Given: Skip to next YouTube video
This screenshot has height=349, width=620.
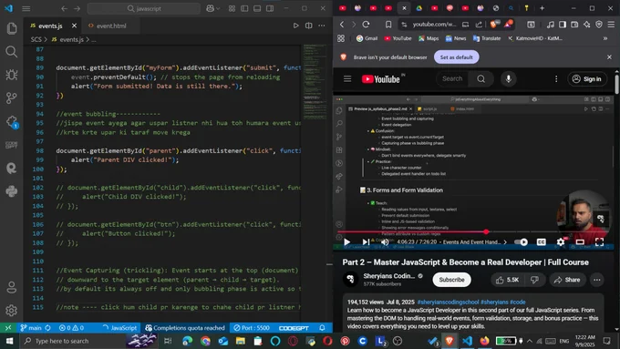Looking at the screenshot, I should (366, 241).
